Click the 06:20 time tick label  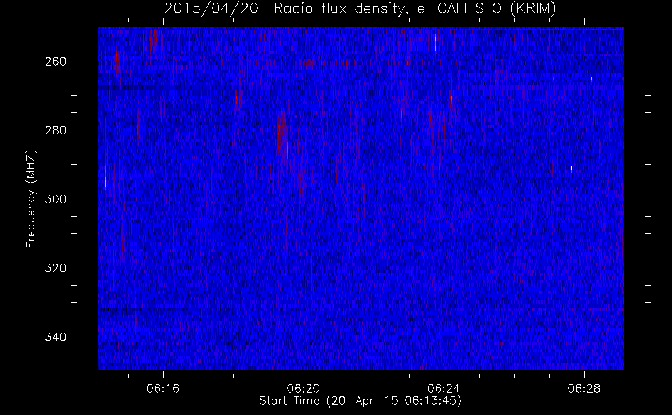click(304, 389)
